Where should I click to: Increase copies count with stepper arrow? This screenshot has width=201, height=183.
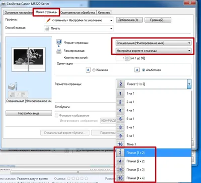[127, 57]
